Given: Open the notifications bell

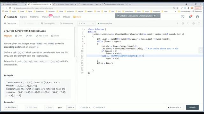Looking at the screenshot, I should click(190, 17).
